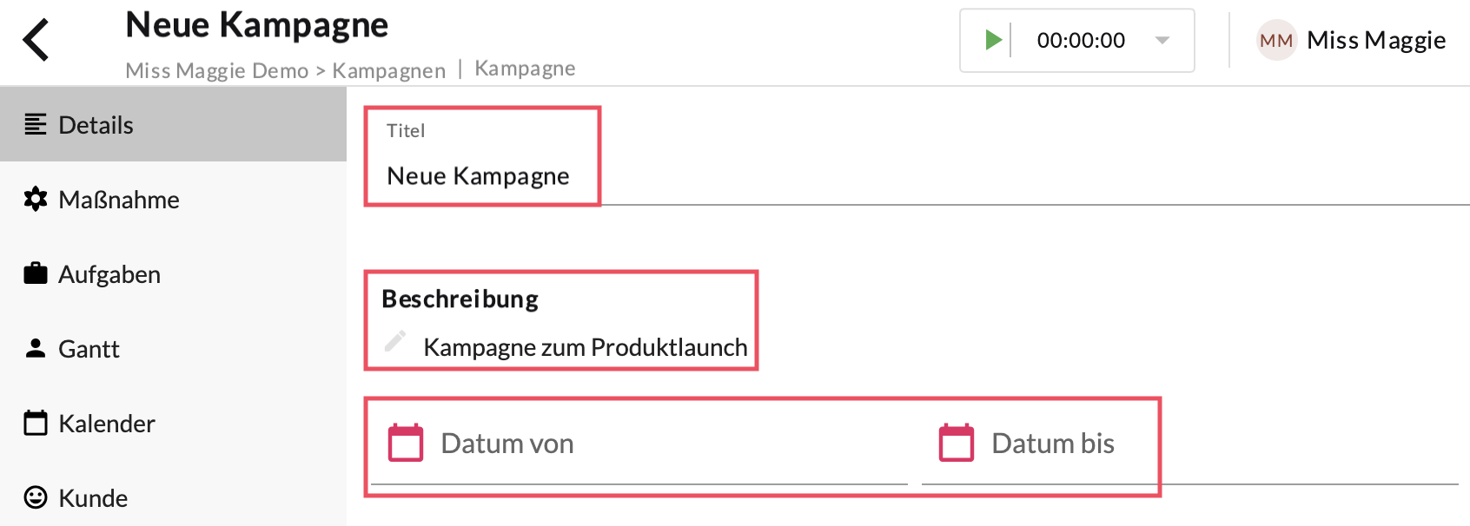Expand the timer dropdown arrow

1162,40
